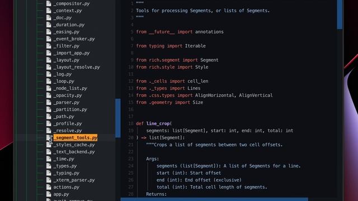
Task: Click the file icon beside _log.py
Action: point(49,74)
